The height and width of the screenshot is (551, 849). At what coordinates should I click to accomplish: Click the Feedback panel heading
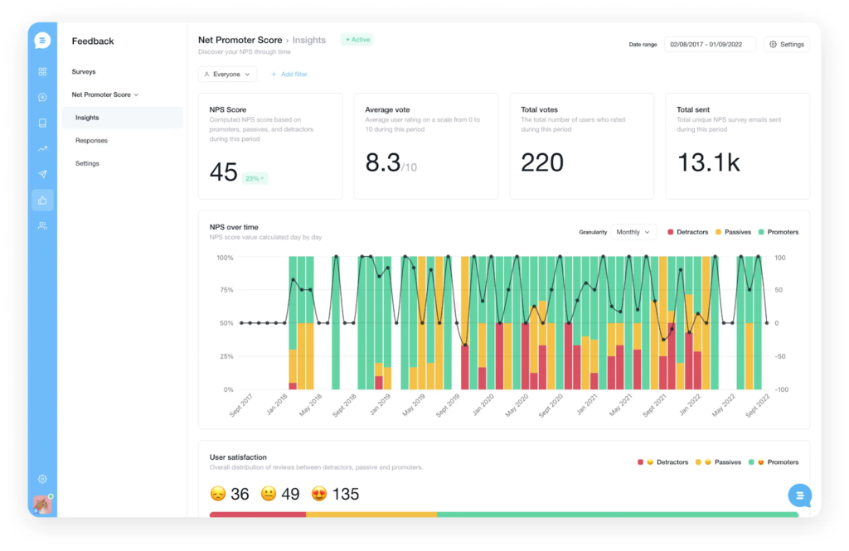(x=93, y=41)
